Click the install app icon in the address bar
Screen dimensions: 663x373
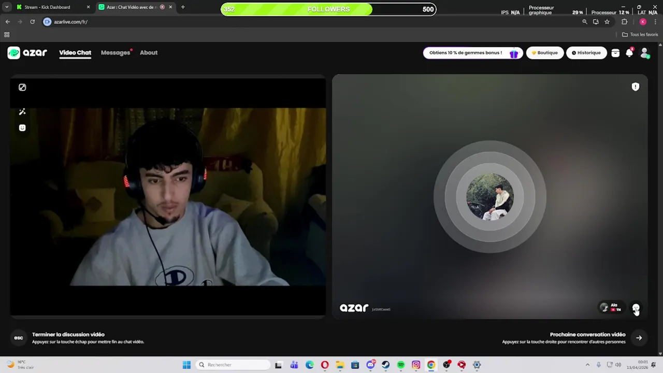click(x=596, y=22)
